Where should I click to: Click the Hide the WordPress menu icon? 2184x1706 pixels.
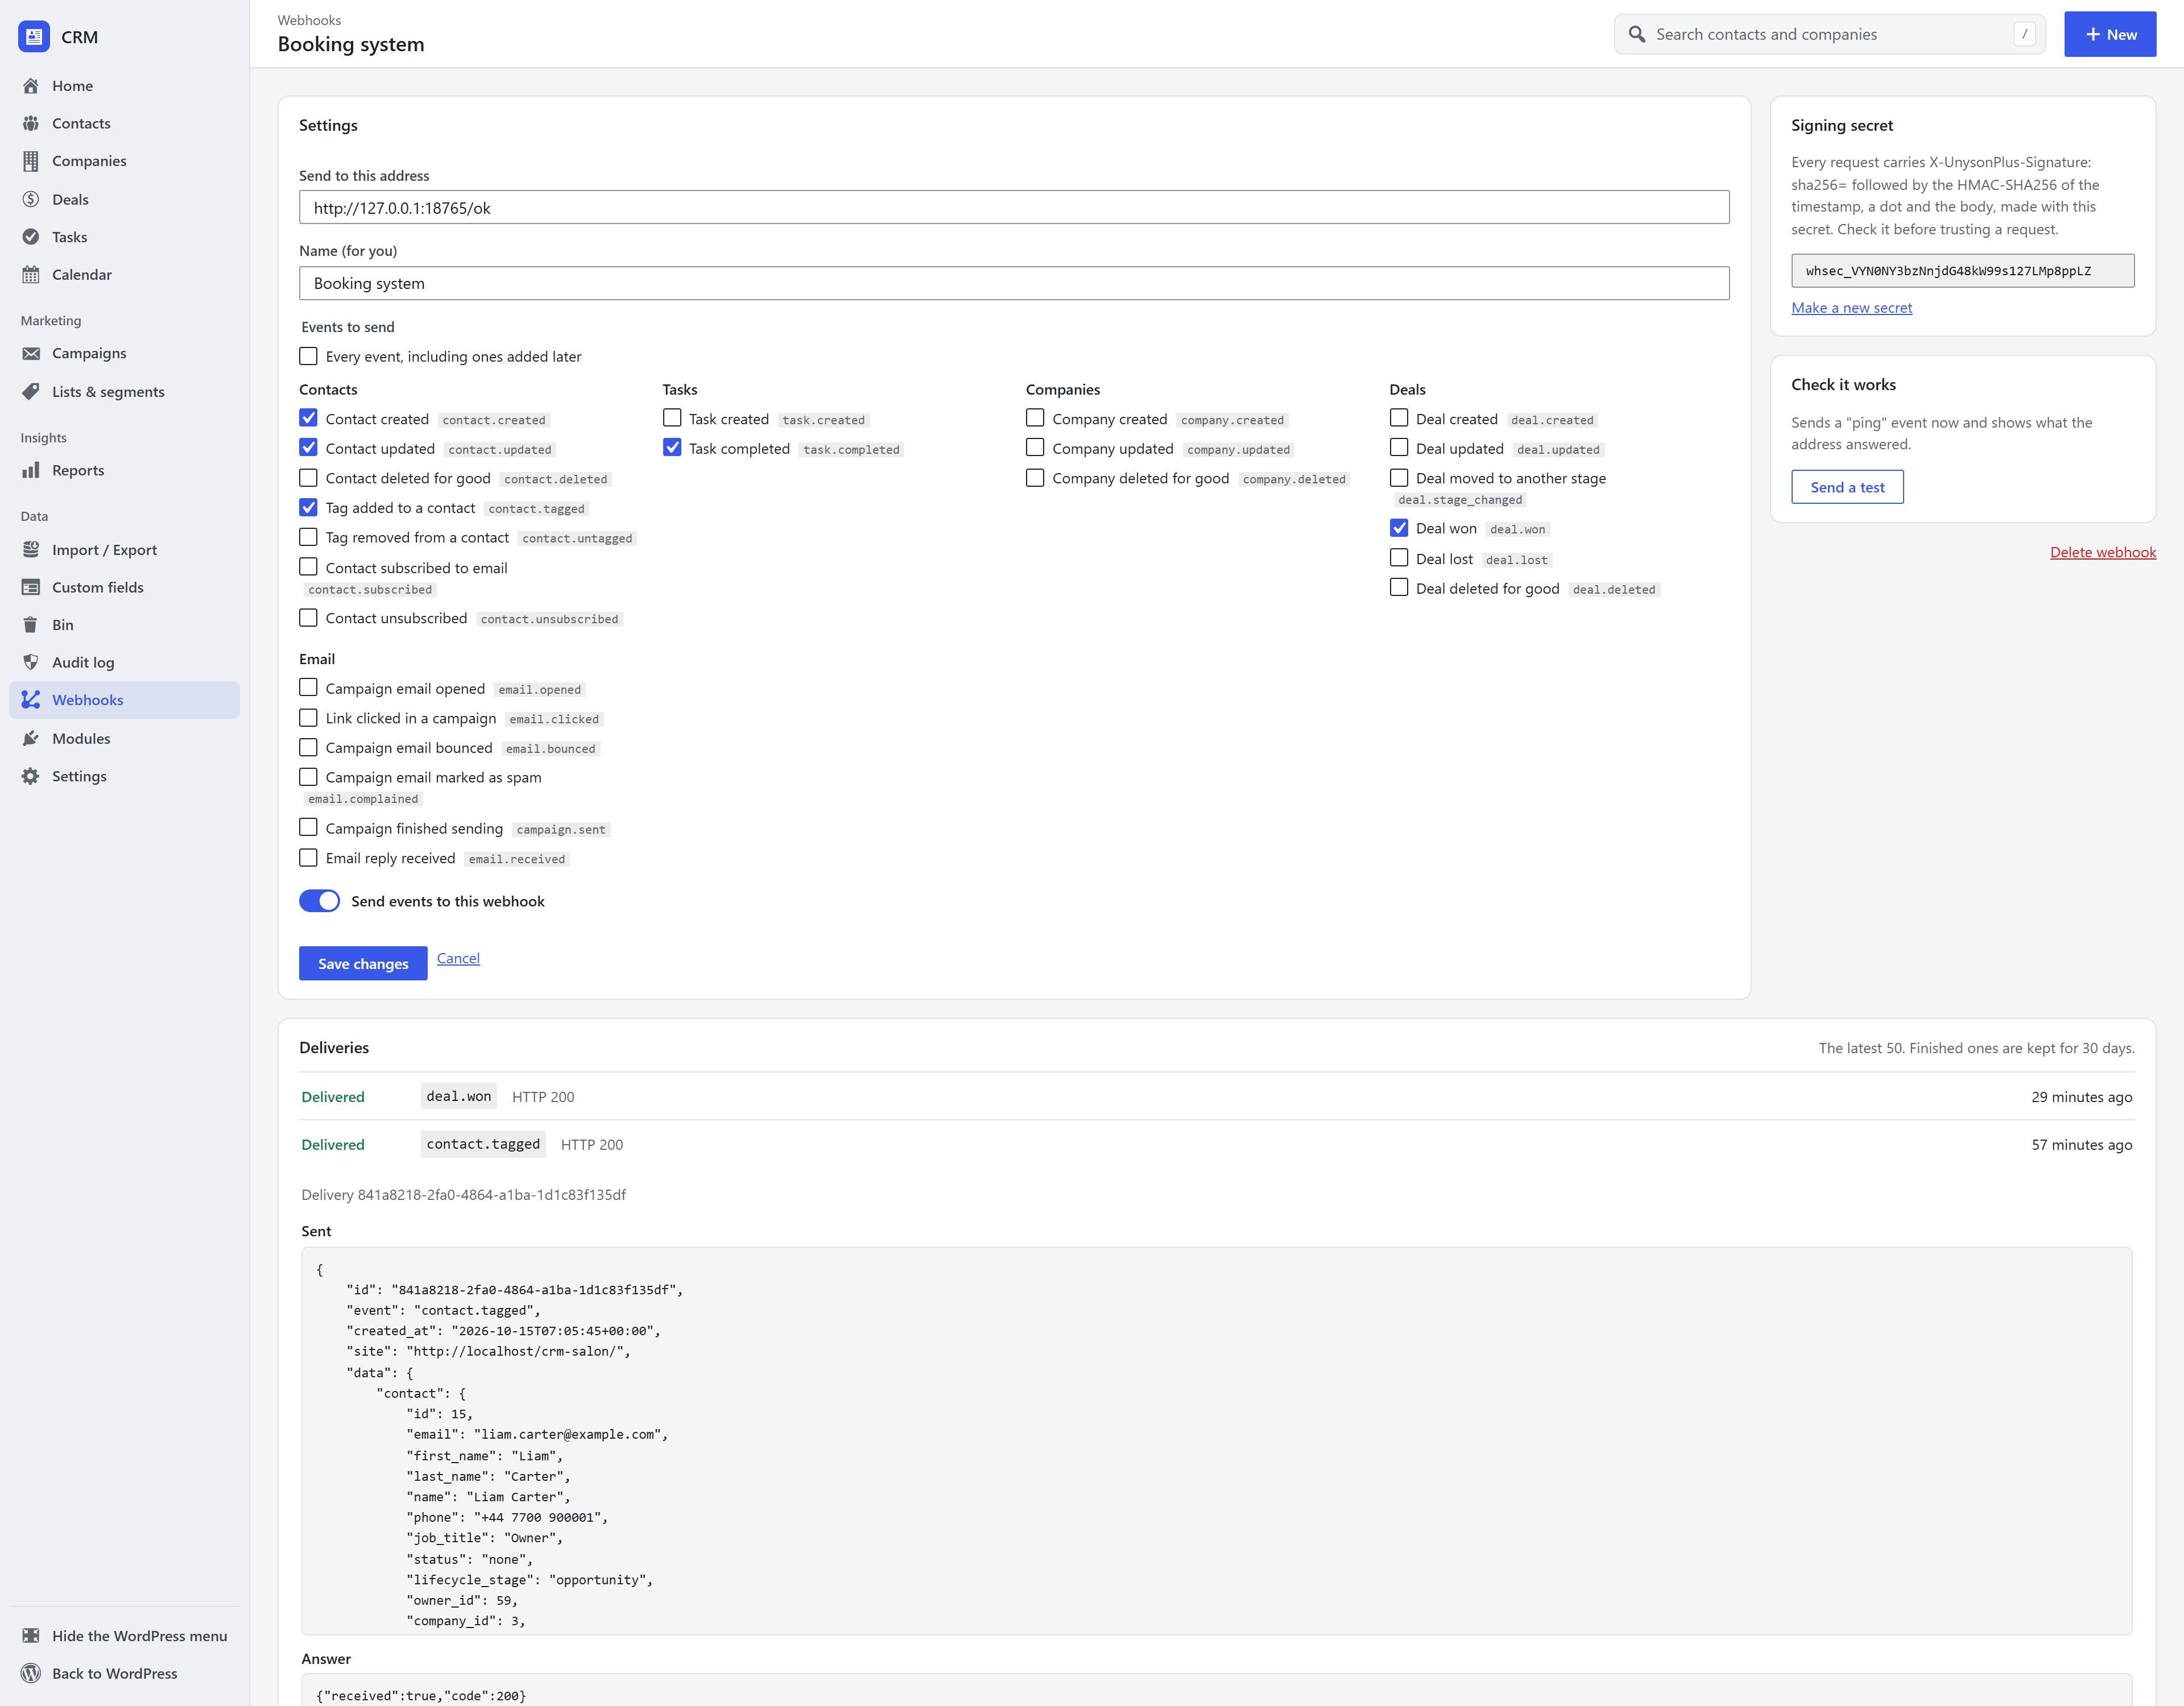[x=31, y=1635]
